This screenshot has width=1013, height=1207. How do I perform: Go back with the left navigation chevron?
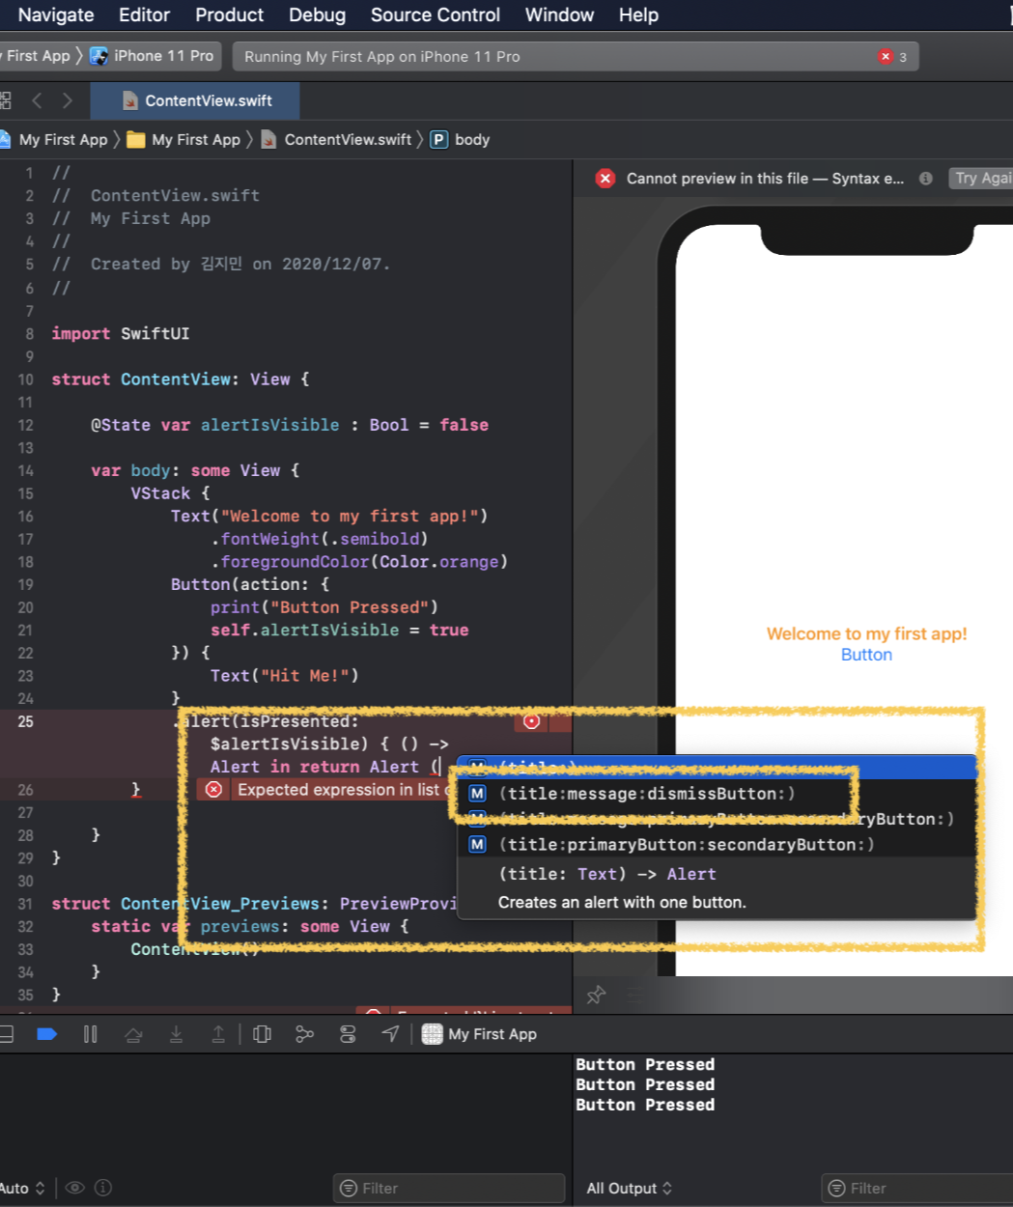(37, 100)
